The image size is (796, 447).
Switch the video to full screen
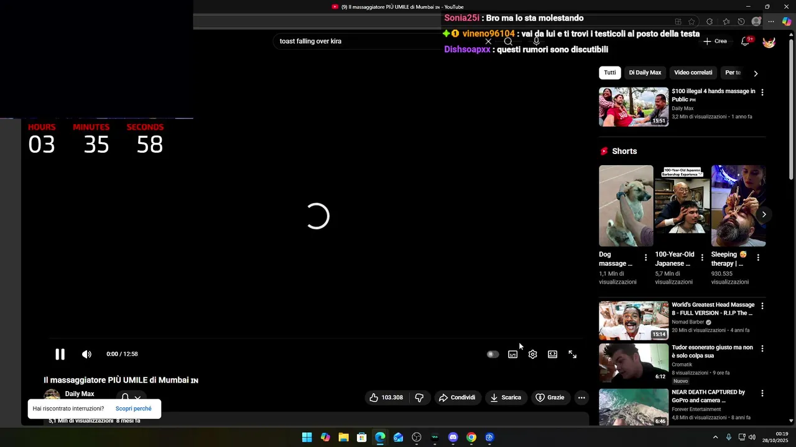tap(572, 354)
